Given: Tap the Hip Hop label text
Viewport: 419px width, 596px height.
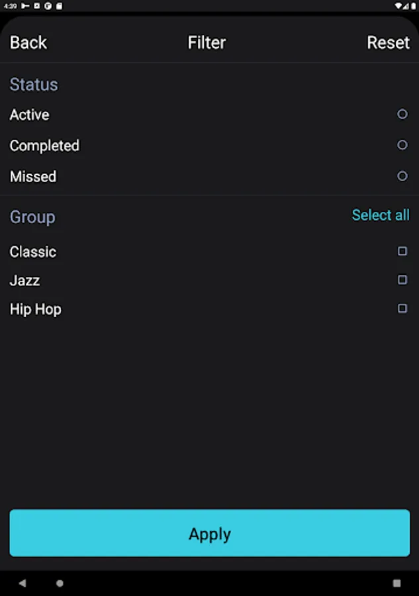Looking at the screenshot, I should (35, 309).
